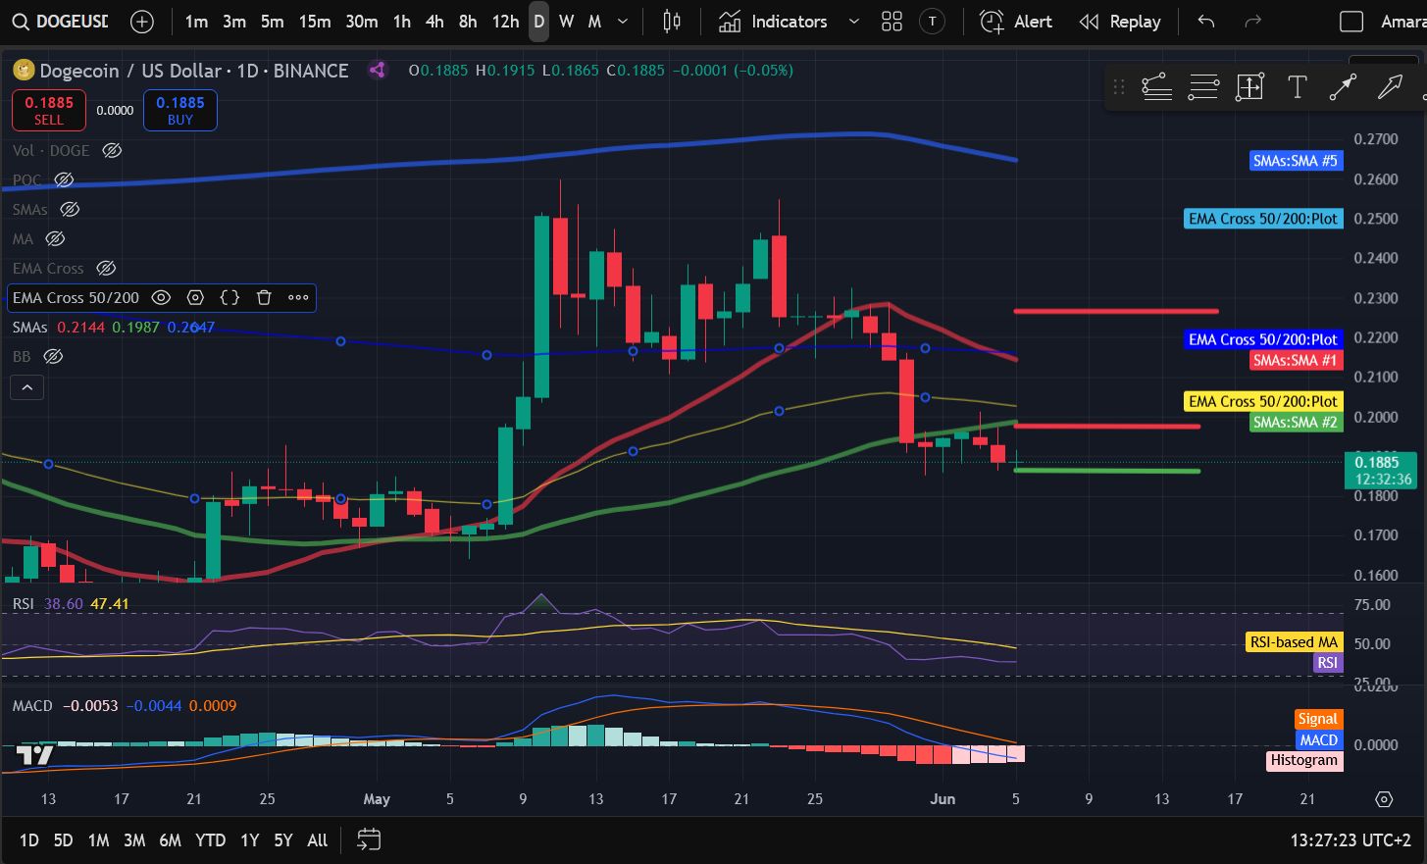Image resolution: width=1427 pixels, height=864 pixels.
Task: Select the boxed crosshair position drawing tool
Action: point(1249,87)
